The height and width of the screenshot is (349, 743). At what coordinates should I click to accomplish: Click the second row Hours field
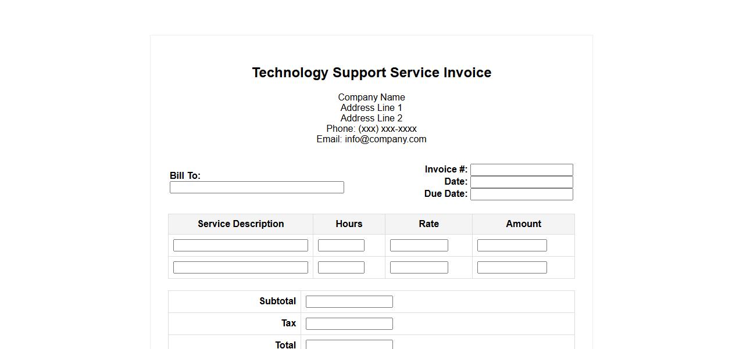coord(341,267)
